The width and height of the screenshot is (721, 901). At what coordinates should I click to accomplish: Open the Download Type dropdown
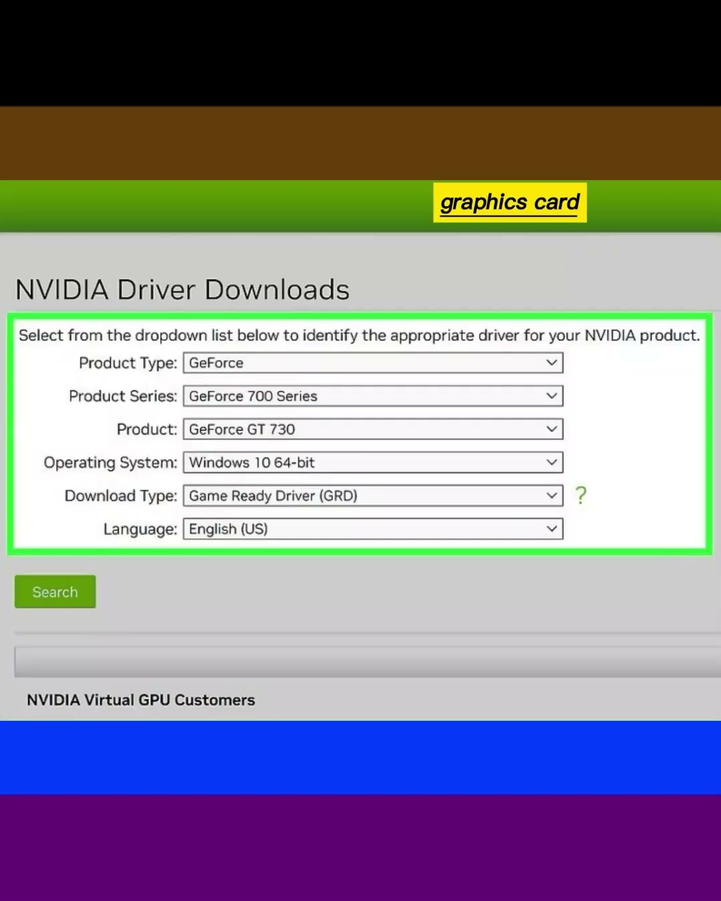373,496
